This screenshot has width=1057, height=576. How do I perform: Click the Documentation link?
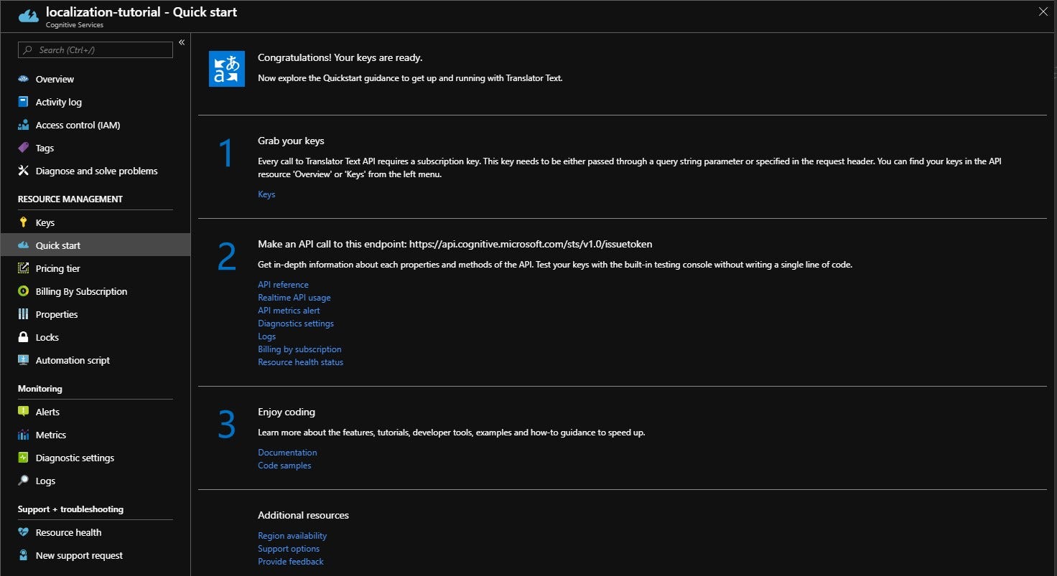click(287, 453)
